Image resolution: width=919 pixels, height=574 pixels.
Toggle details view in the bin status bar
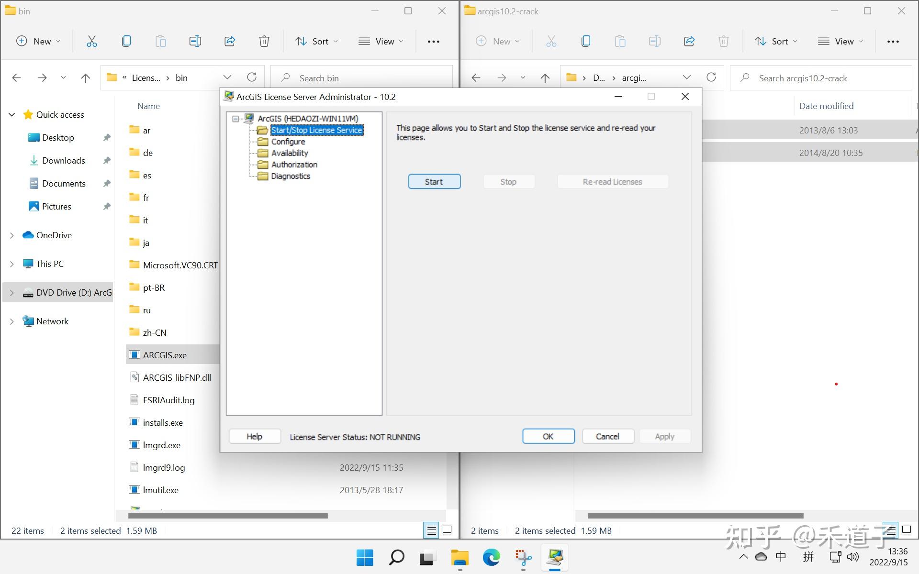pos(431,530)
